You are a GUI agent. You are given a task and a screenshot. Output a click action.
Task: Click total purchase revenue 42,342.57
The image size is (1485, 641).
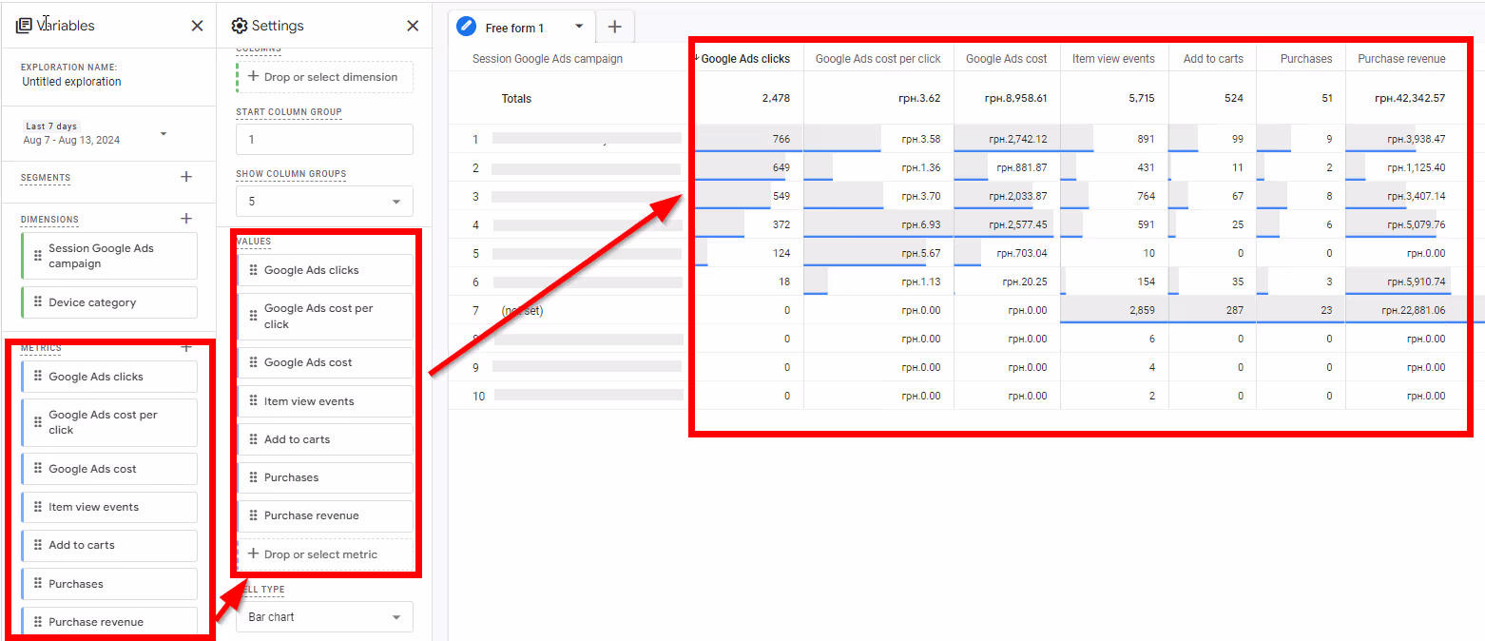point(1410,98)
